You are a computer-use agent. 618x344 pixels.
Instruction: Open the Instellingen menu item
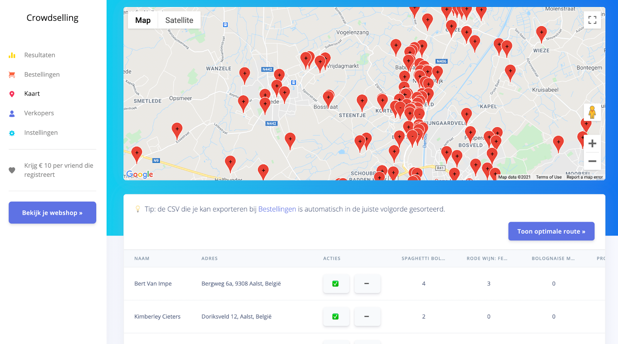pyautogui.click(x=41, y=132)
